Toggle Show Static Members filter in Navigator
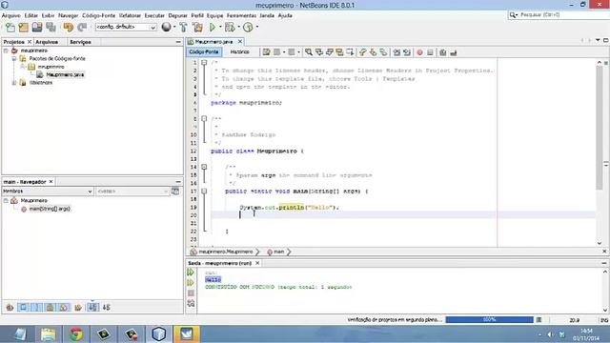Viewport: 610px width, 343px height. [x=36, y=308]
